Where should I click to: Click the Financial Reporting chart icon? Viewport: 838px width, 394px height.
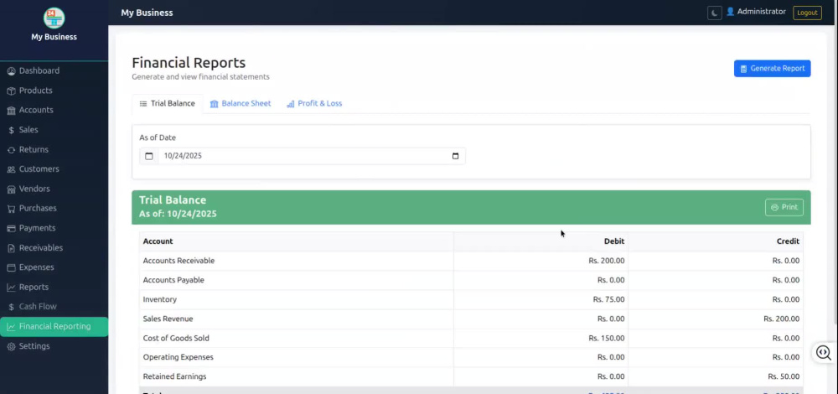coord(11,327)
